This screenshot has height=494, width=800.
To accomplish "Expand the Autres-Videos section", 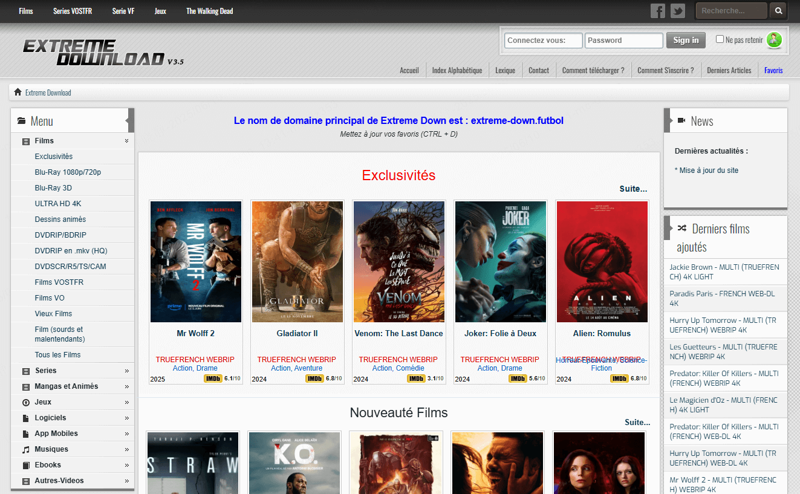I will [x=126, y=481].
